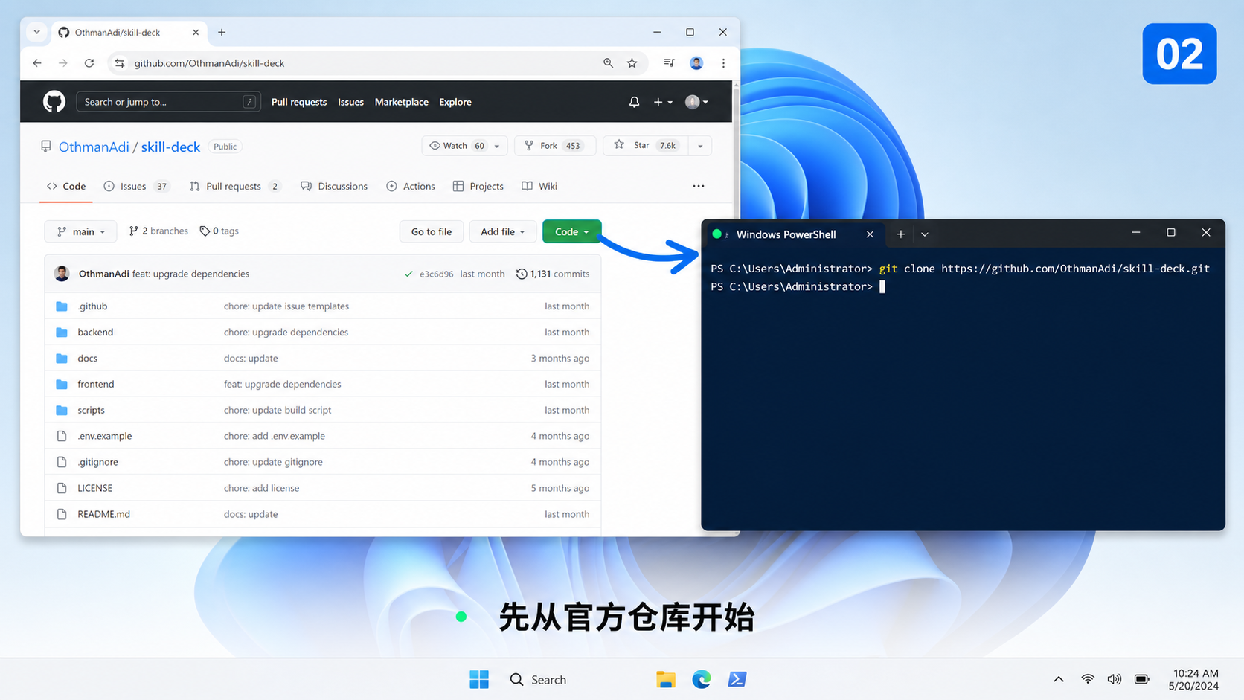Open Marketplace in GitHub header

401,102
